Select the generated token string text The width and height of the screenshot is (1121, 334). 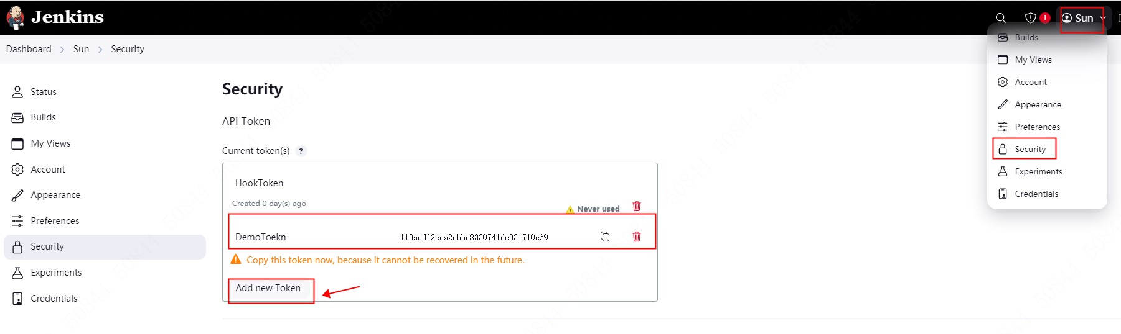(x=474, y=237)
